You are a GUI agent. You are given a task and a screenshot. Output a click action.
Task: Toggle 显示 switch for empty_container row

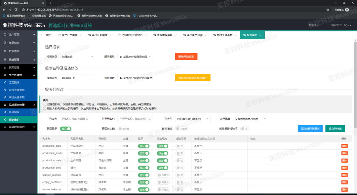click(144, 182)
